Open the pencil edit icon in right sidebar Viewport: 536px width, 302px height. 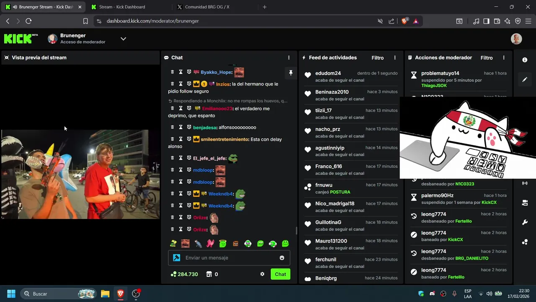pyautogui.click(x=525, y=79)
